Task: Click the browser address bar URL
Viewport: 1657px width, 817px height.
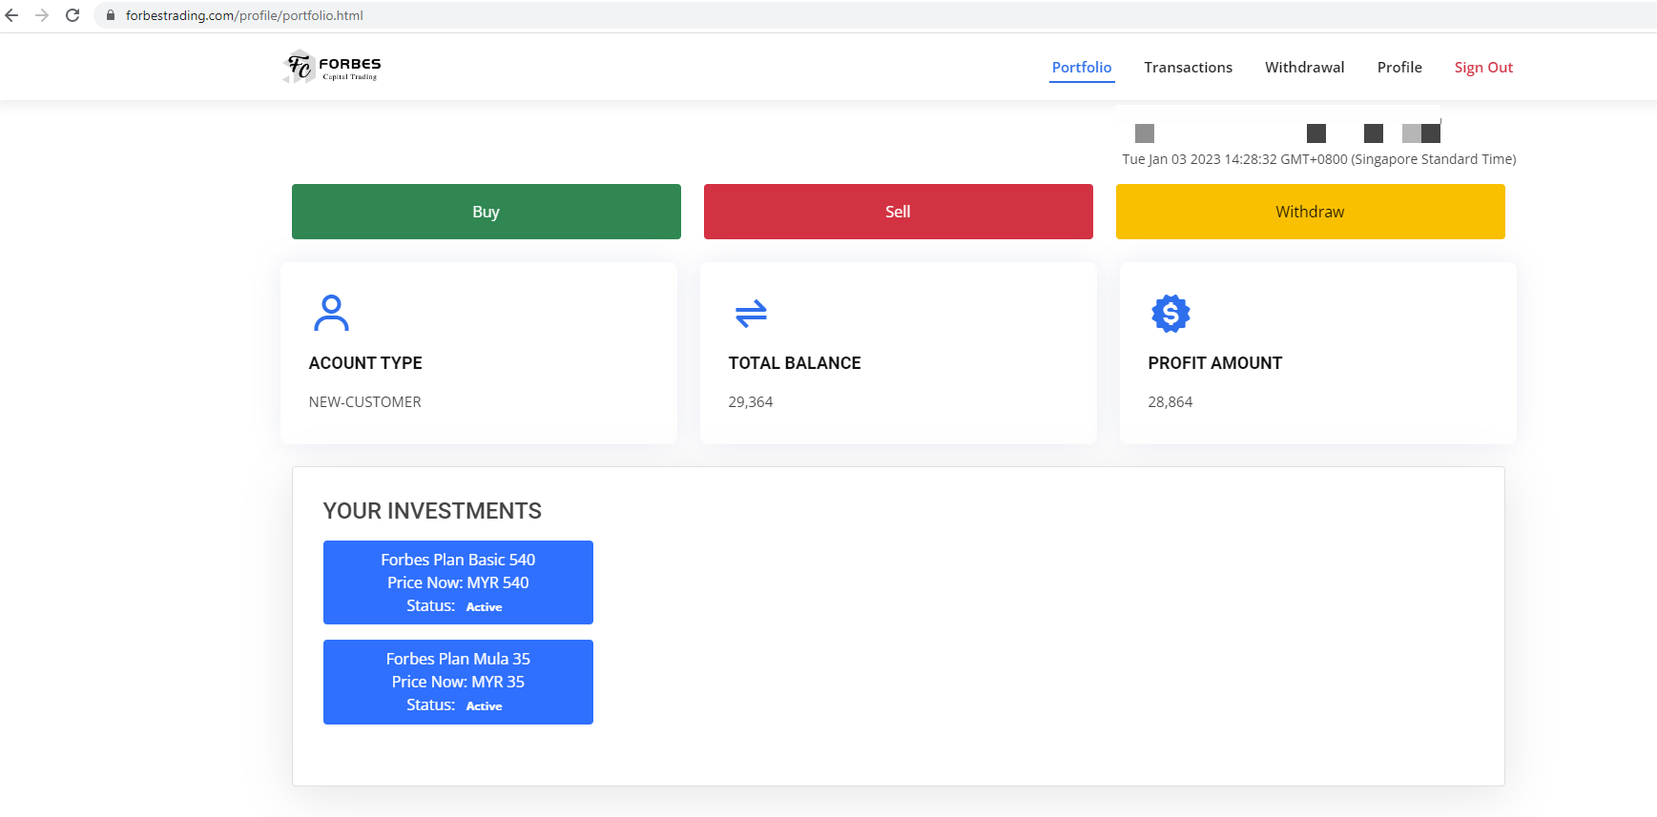Action: pyautogui.click(x=244, y=15)
